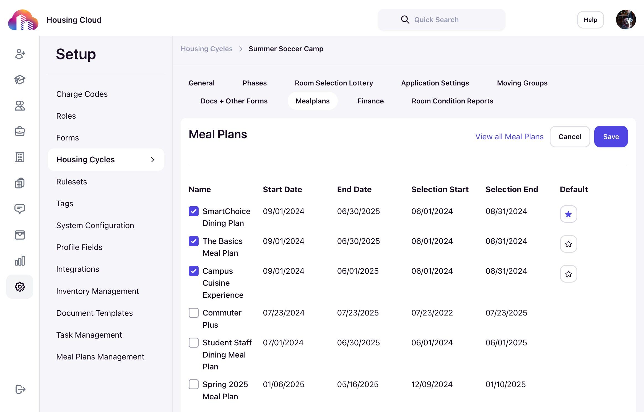Uncheck SmartChoice Dining Plan checkbox

(194, 211)
